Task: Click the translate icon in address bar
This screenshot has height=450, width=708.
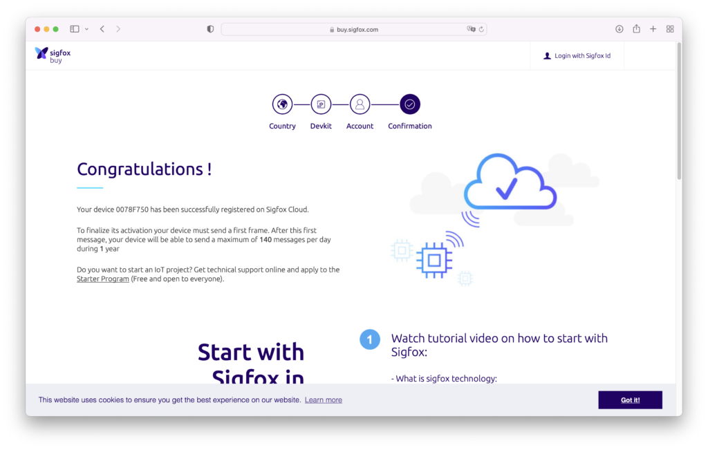Action: point(471,29)
